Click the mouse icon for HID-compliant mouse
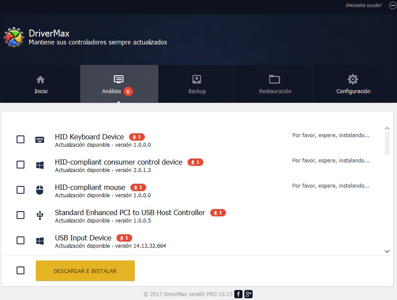The image size is (397, 300). (x=40, y=190)
